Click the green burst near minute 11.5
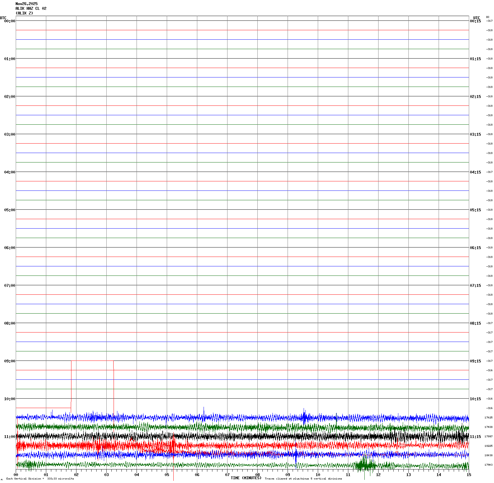The height and width of the screenshot is (483, 494). [x=365, y=464]
